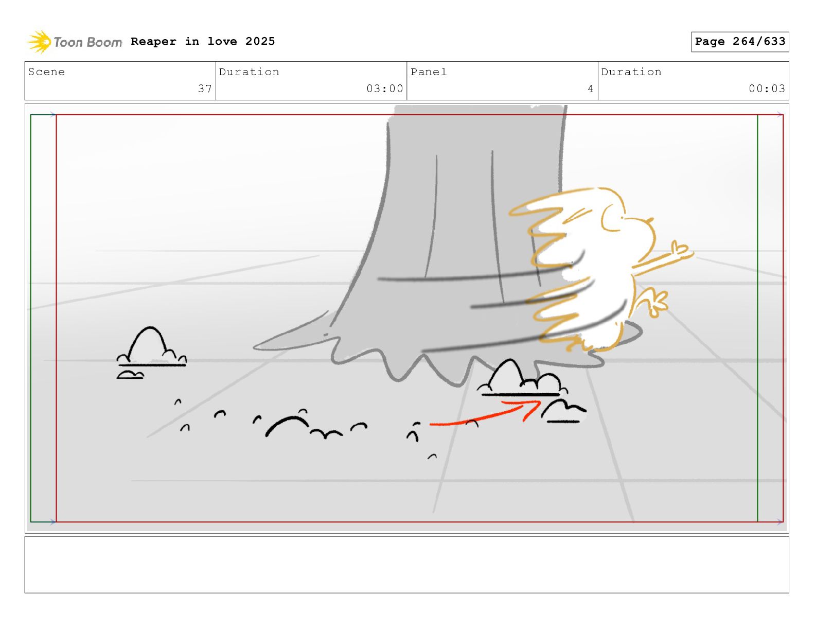
Task: Click the 'Scene' label
Action: [x=47, y=72]
